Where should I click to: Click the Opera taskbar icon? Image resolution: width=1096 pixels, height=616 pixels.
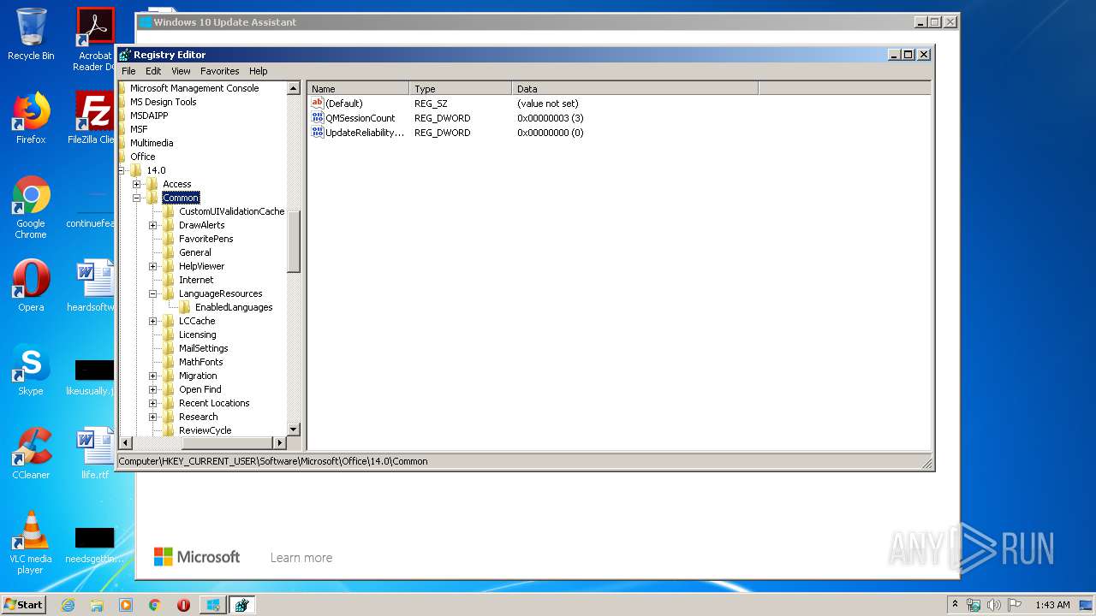[183, 605]
